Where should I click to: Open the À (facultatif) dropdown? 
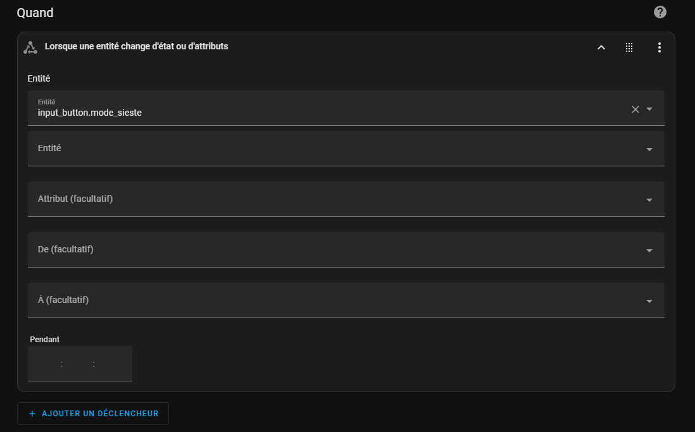[x=346, y=300]
